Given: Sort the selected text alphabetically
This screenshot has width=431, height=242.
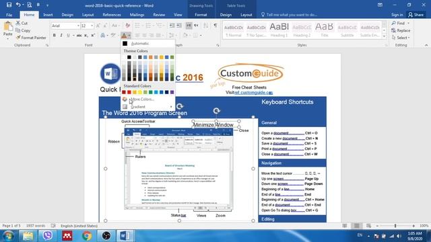Looking at the screenshot, I should point(206,26).
